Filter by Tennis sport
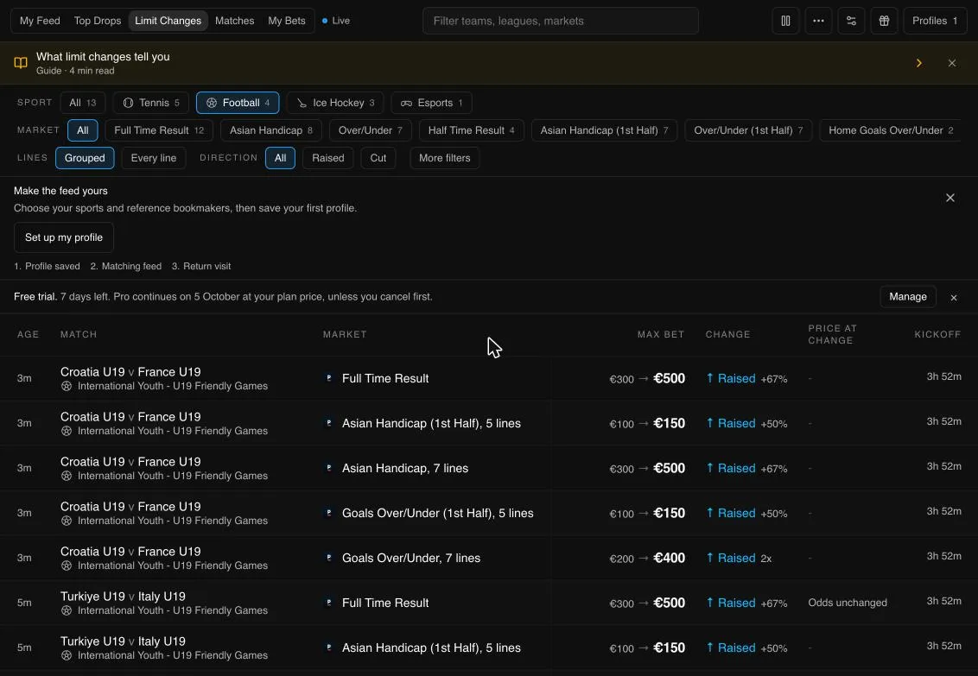Screen dimensions: 978x676 click(x=151, y=103)
